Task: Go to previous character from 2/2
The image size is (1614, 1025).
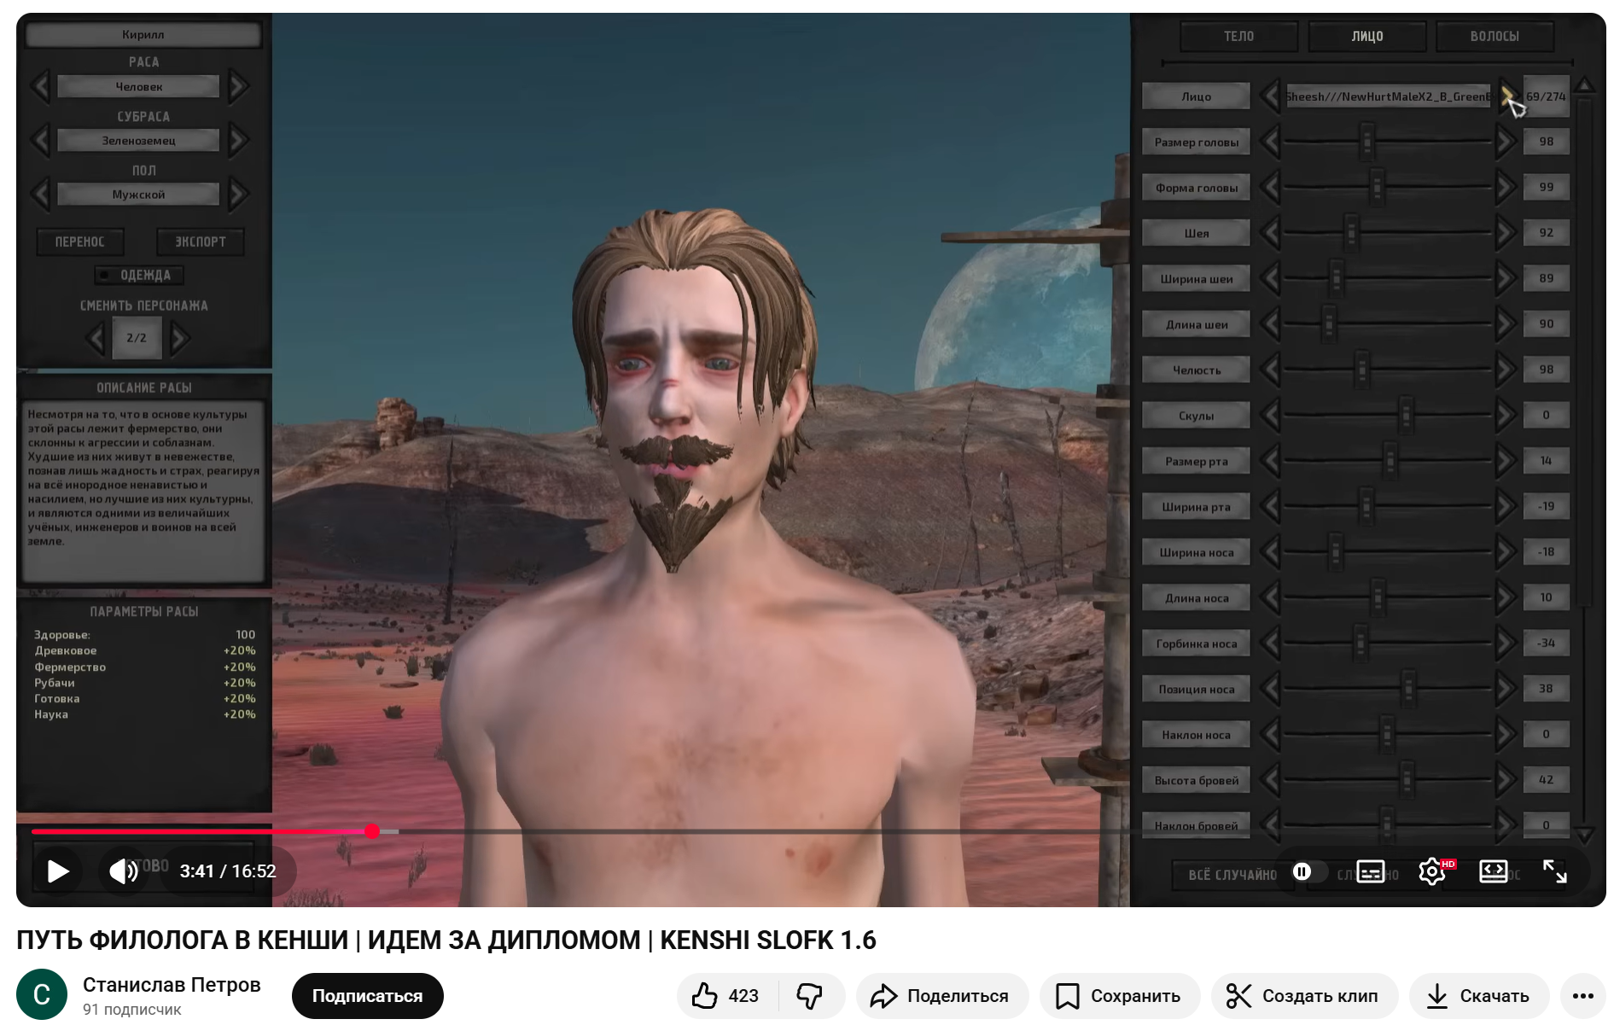Action: pos(96,338)
